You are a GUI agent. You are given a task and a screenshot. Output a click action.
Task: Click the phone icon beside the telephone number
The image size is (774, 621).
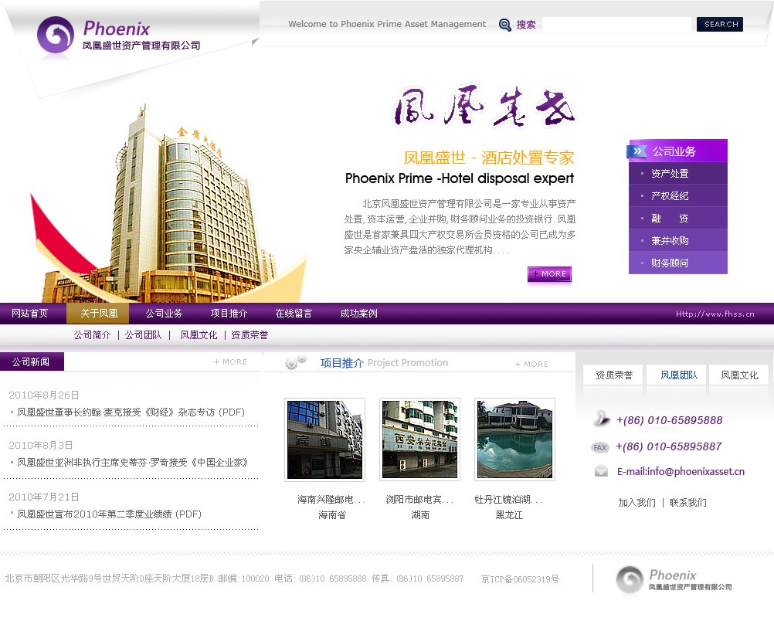601,420
